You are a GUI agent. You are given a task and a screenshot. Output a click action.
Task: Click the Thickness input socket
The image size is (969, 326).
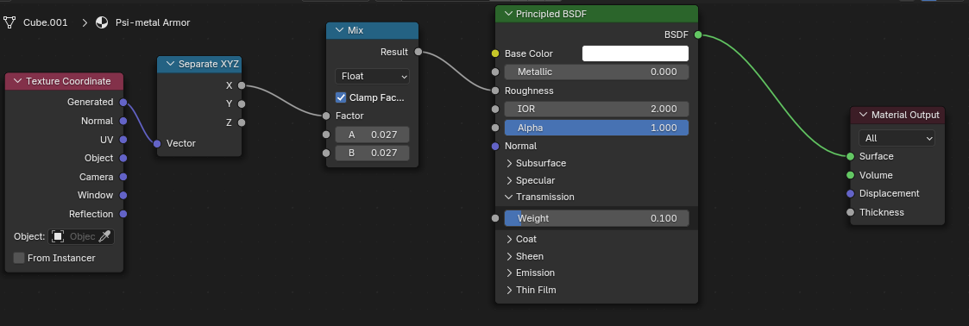tap(850, 212)
